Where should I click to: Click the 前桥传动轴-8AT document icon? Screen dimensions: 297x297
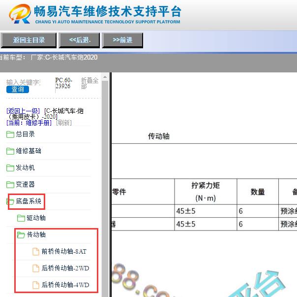click(36, 252)
